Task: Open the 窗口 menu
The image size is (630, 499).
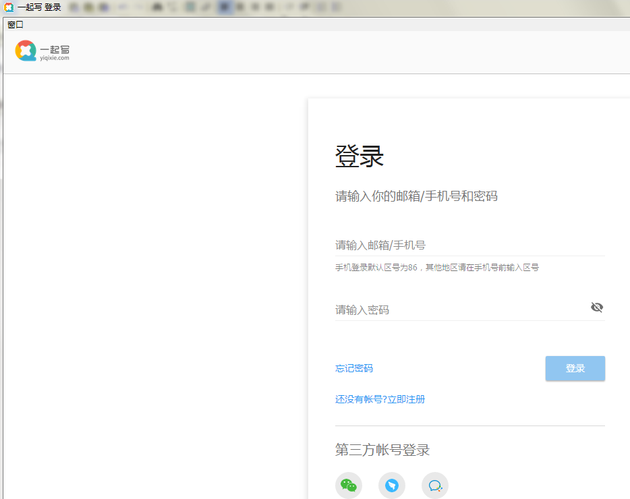Action: tap(15, 24)
